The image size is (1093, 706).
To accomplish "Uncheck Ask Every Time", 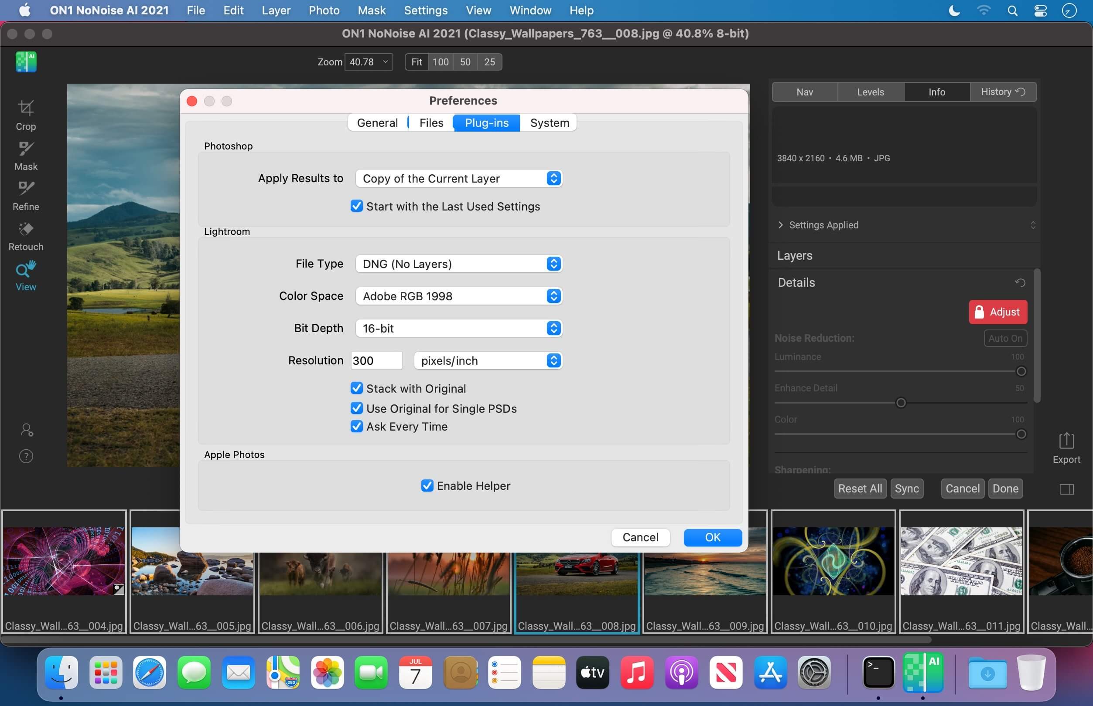I will tap(356, 426).
